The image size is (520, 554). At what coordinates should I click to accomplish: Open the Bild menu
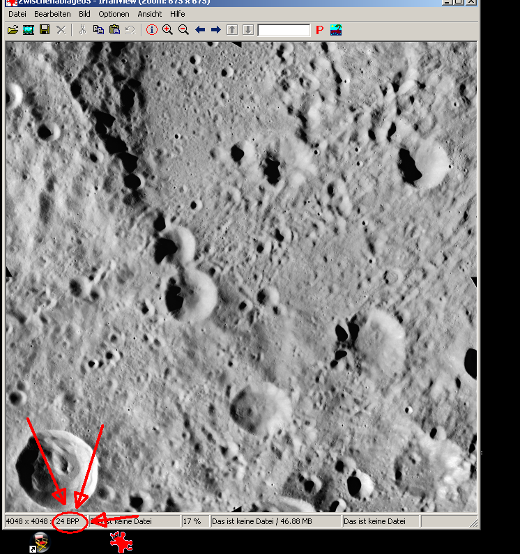point(84,14)
